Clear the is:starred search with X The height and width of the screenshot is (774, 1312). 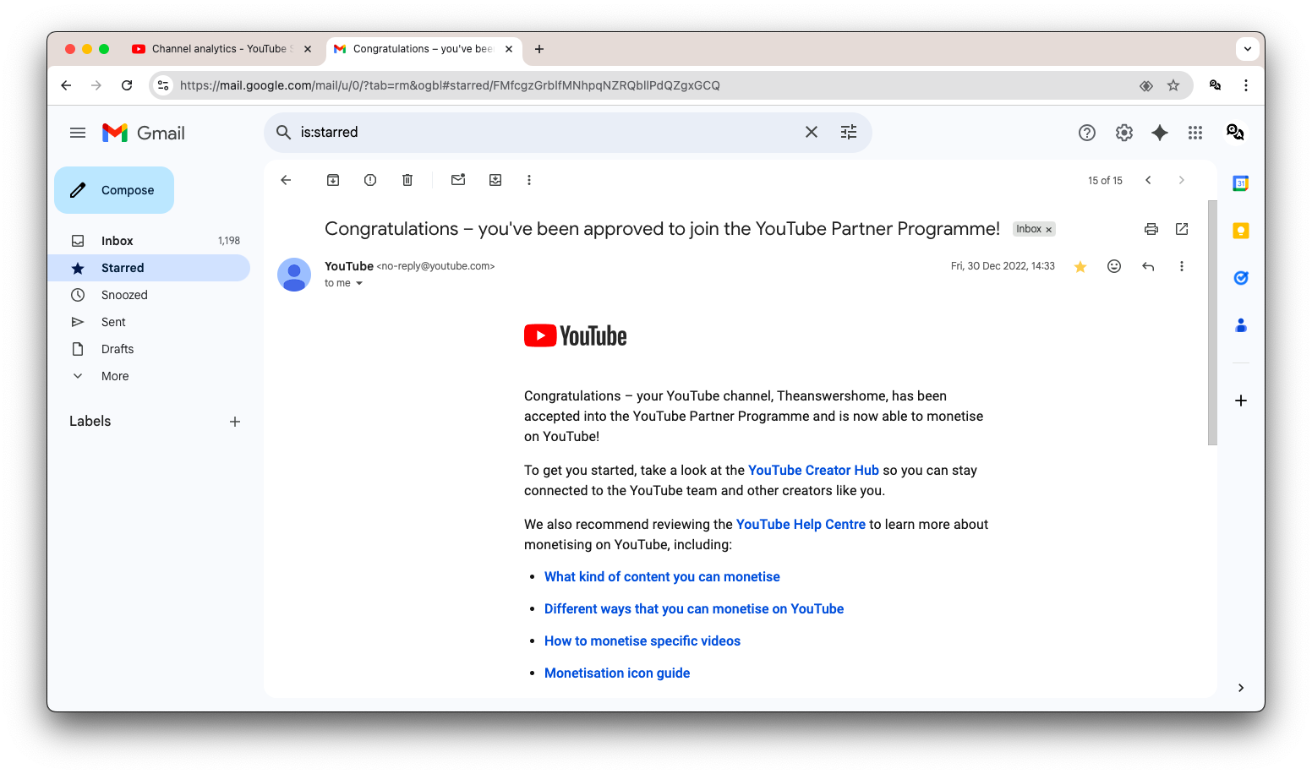812,132
